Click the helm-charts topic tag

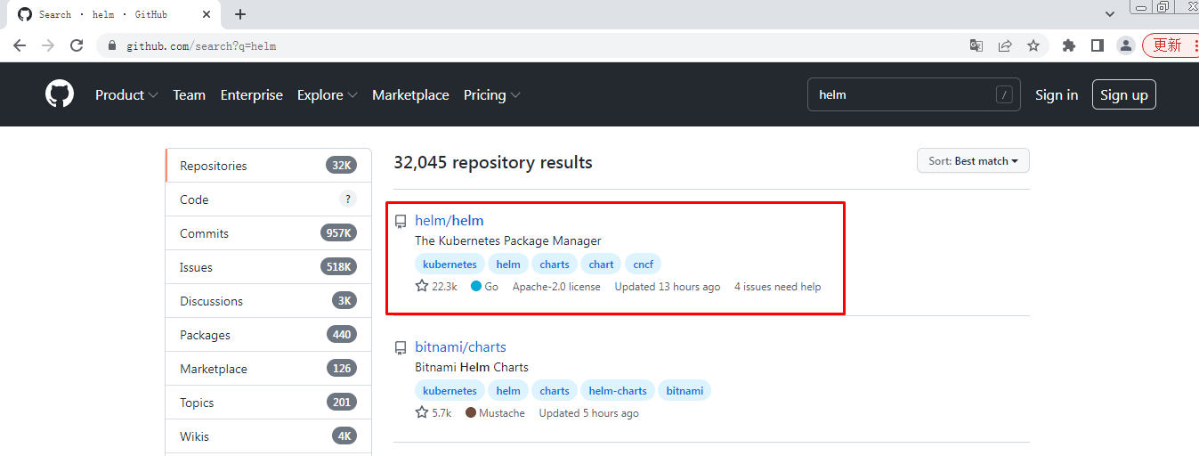[618, 391]
